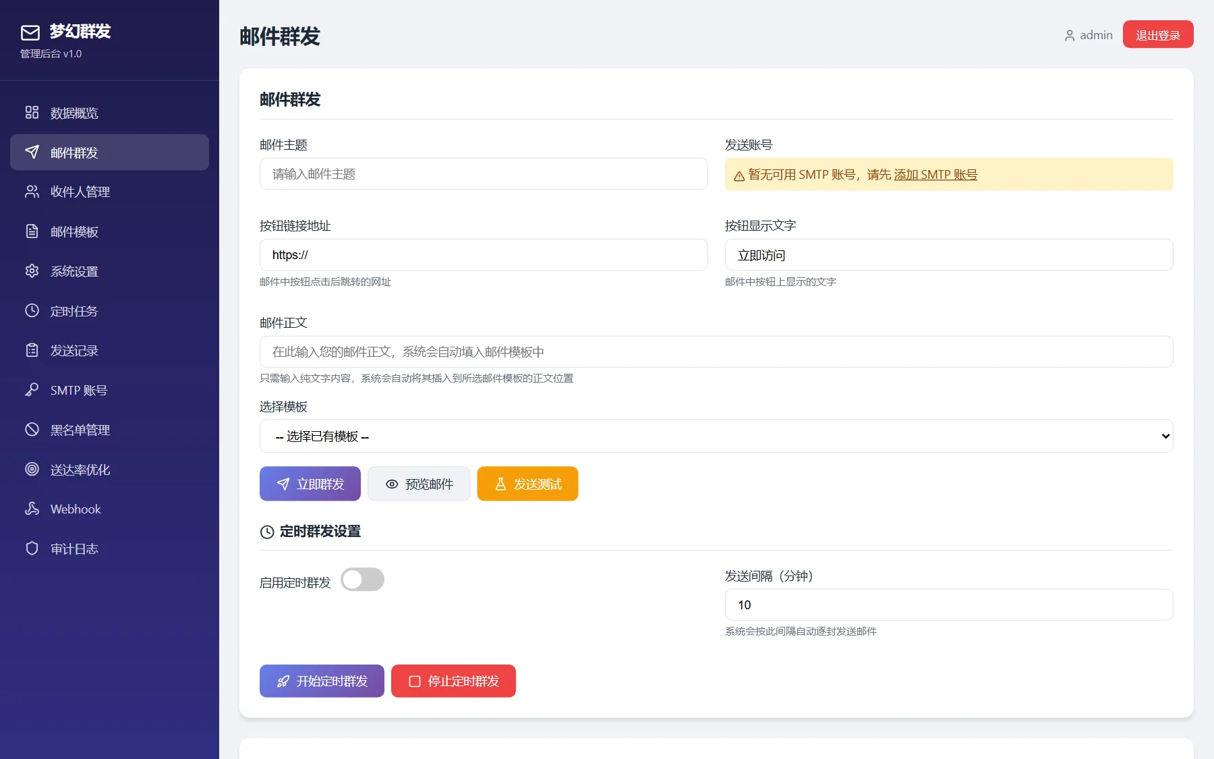The image size is (1214, 759).
Task: Click the envelope logo icon beside 梦幻群发
Action: [30, 32]
